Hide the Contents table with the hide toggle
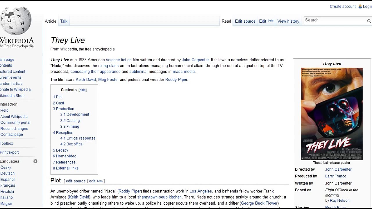Image resolution: width=372 pixels, height=209 pixels. [x=83, y=90]
